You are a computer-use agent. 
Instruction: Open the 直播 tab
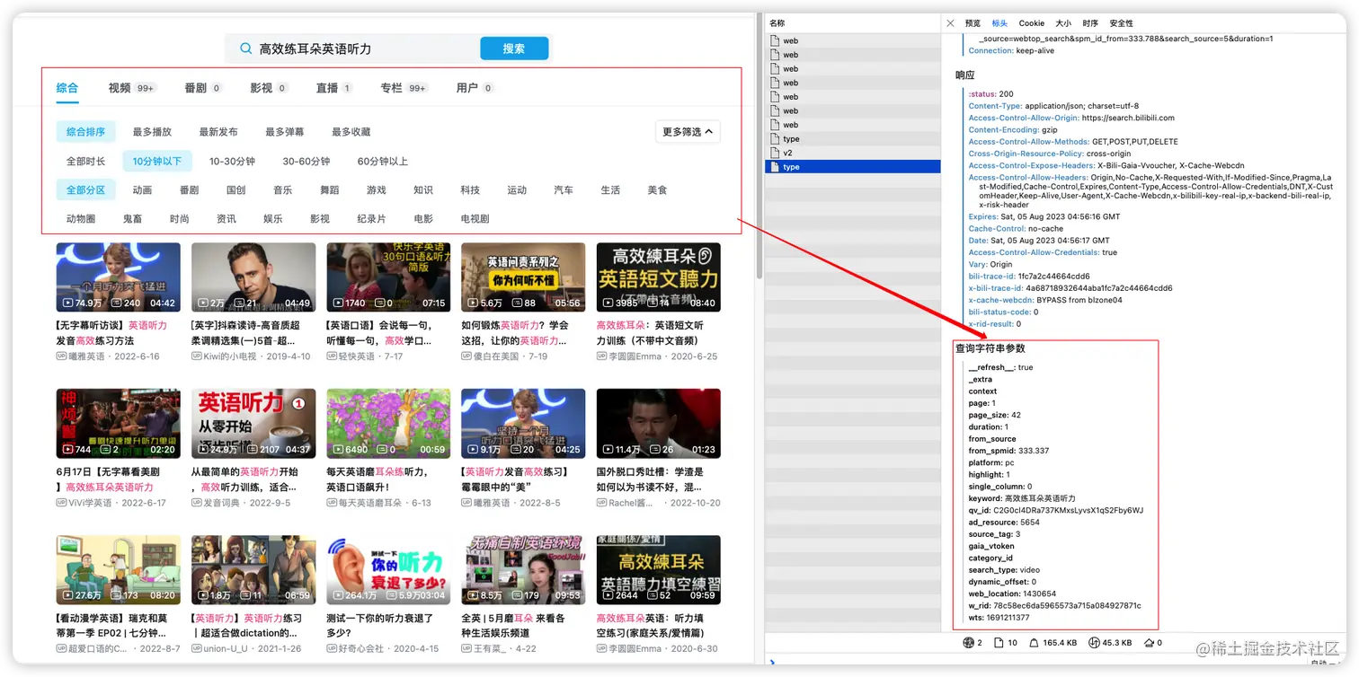(x=334, y=88)
